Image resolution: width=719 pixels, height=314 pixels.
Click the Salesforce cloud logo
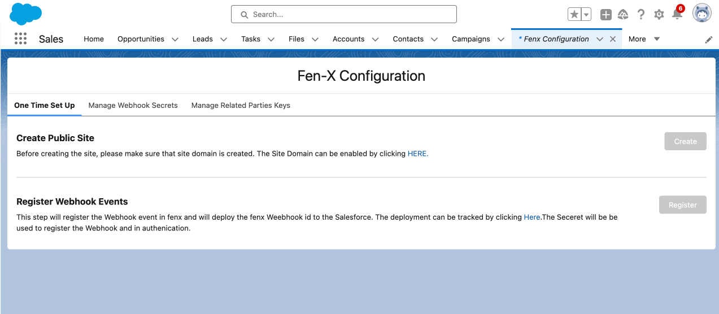pyautogui.click(x=25, y=14)
